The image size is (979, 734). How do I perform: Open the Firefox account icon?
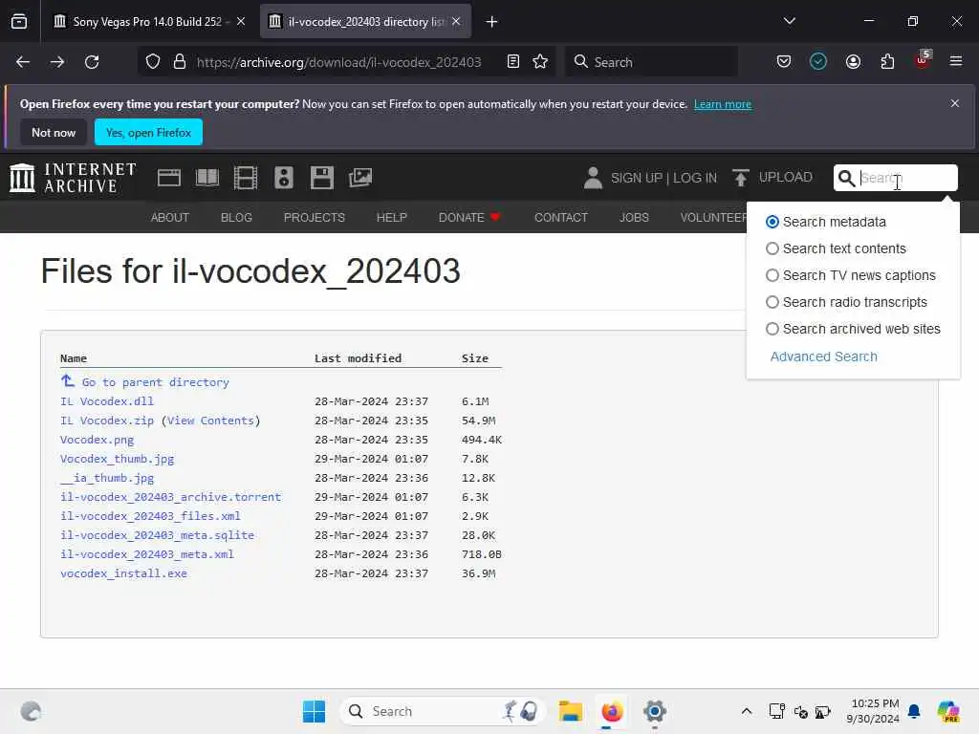853,62
